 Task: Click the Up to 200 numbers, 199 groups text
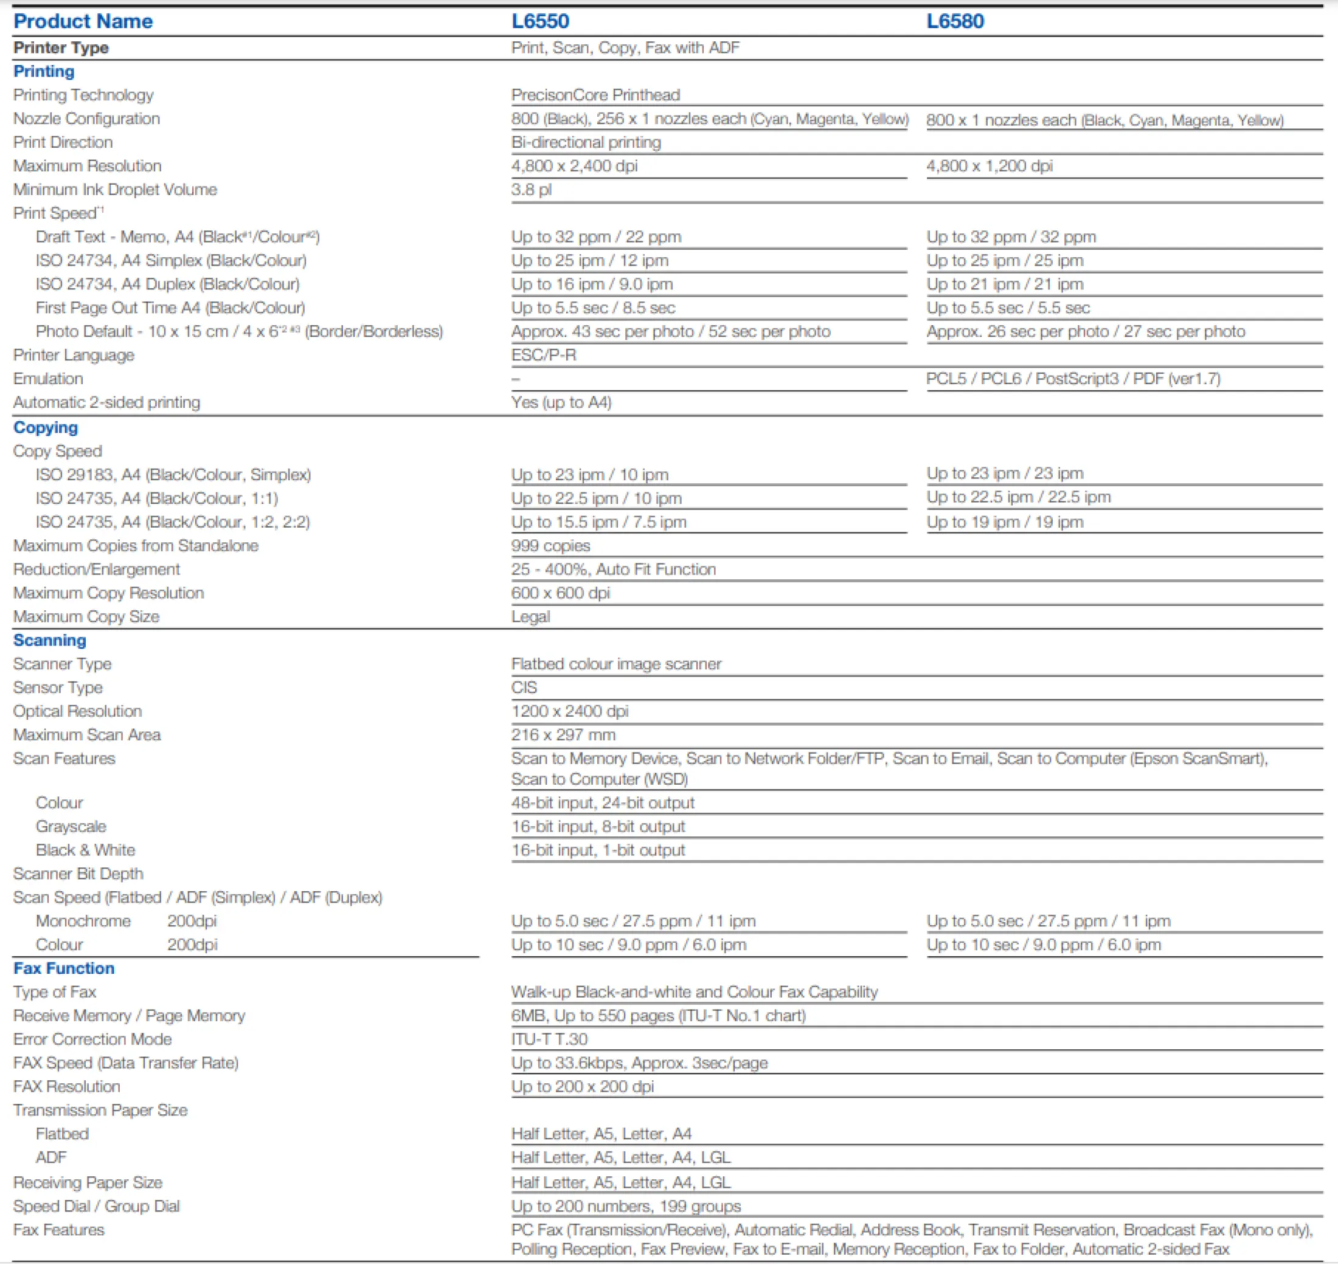[x=625, y=1206]
